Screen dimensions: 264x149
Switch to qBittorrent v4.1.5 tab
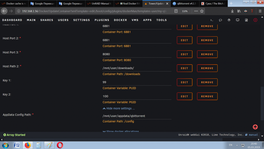pos(185,3)
